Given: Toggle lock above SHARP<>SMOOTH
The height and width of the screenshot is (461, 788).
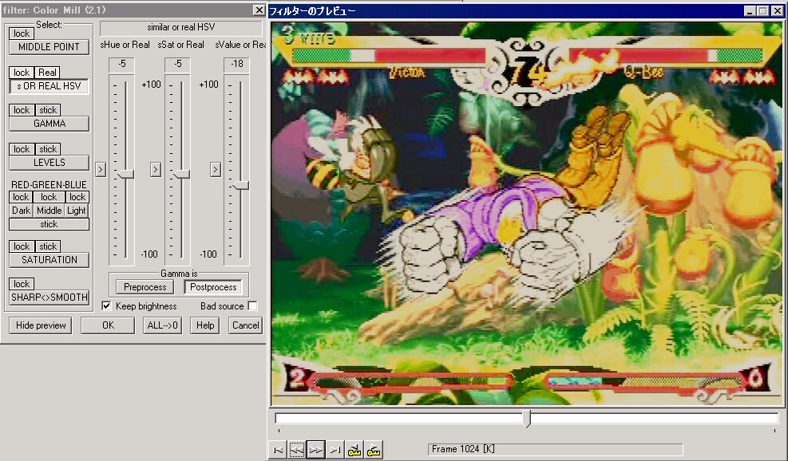Looking at the screenshot, I should click(x=21, y=284).
